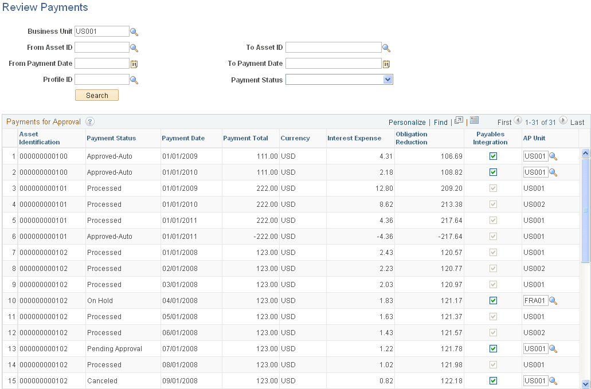Open the To Payment Date calendar picker

[386, 64]
